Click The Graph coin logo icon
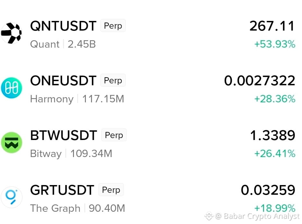Image resolution: width=302 pixels, height=224 pixels. pos(11,197)
